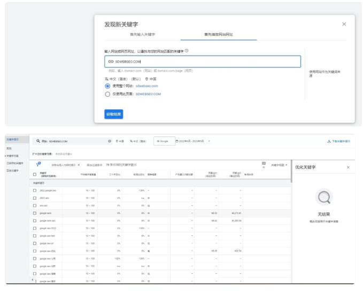The height and width of the screenshot is (291, 363).
Task: Check the '2023 seo' row checkbox
Action: [x=35, y=198]
